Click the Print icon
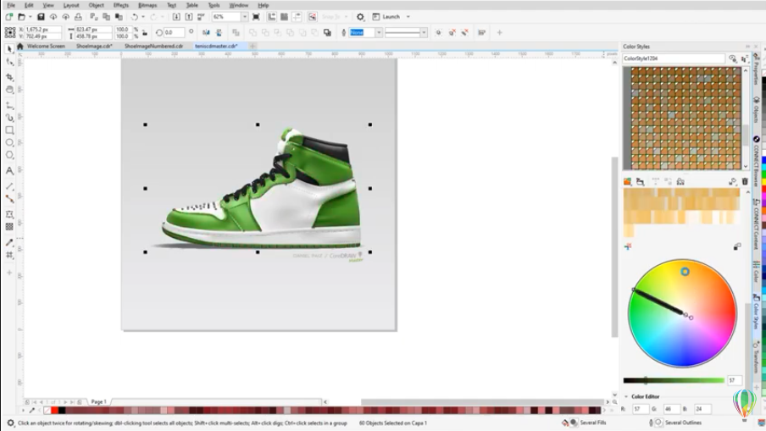766x431 pixels. pos(78,17)
